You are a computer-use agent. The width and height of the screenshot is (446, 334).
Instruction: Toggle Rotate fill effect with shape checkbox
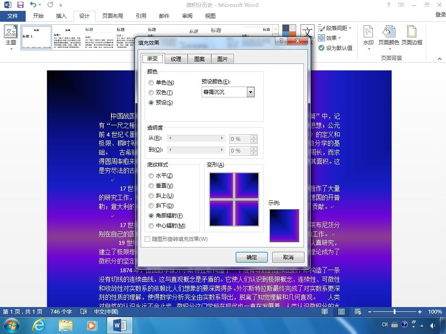coord(147,239)
